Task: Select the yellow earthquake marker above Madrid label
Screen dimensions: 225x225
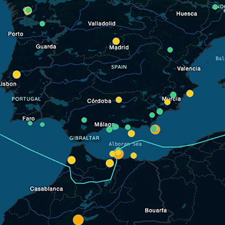Action: (116, 41)
